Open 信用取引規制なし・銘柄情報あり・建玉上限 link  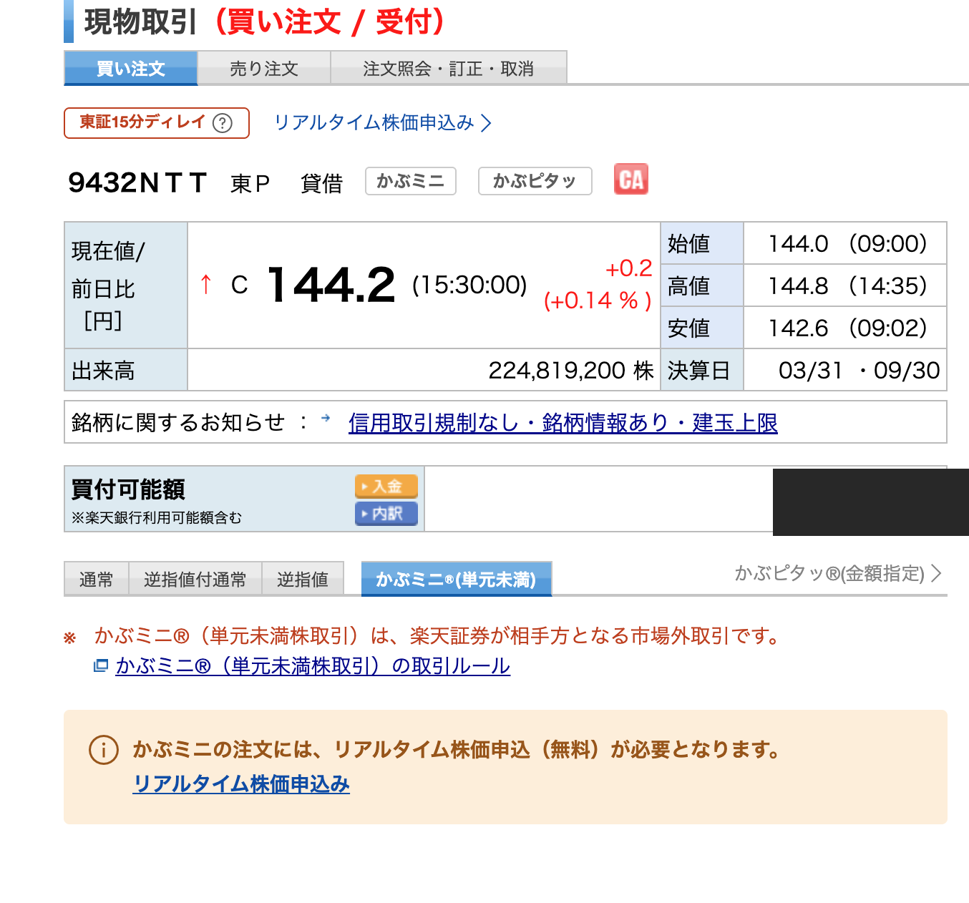click(x=563, y=423)
